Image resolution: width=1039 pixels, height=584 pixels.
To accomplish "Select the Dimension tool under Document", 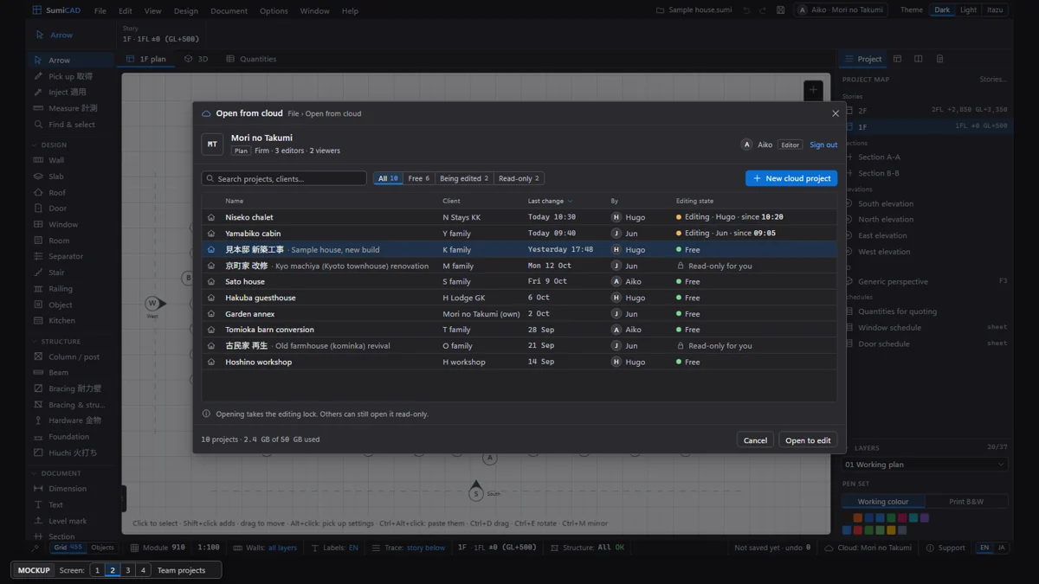I will [x=69, y=488].
